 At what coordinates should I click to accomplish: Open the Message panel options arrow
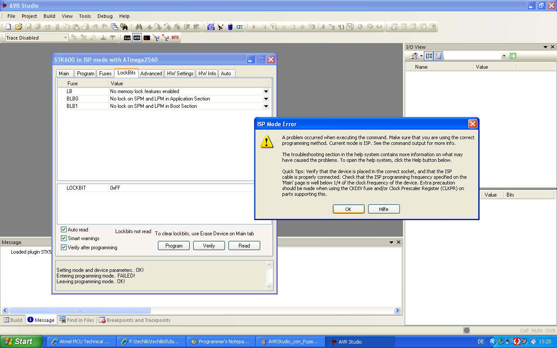click(x=391, y=242)
